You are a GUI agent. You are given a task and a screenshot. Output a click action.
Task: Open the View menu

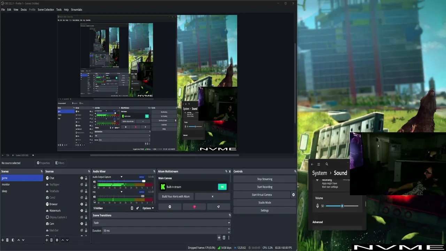tap(16, 10)
